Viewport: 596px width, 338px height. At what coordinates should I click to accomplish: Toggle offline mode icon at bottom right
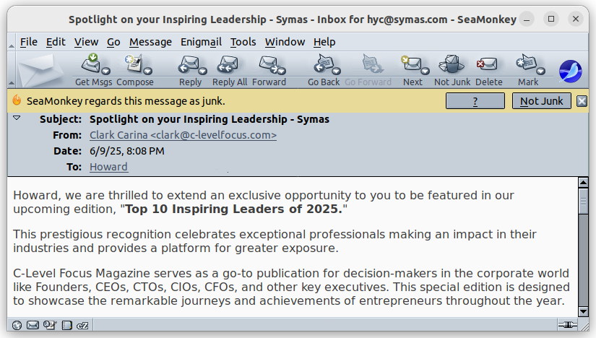pos(568,325)
